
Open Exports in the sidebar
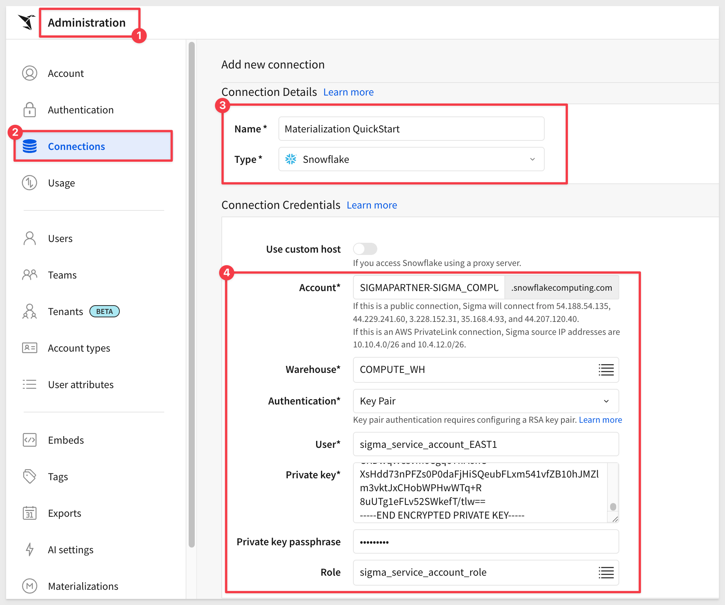pyautogui.click(x=64, y=513)
